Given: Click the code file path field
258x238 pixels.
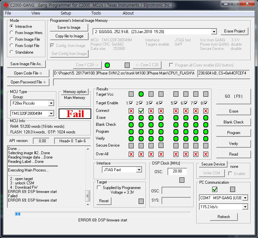Looking at the screenshot, I should coord(124,73).
